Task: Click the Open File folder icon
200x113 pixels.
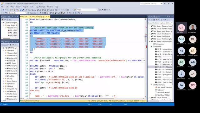Action: click(x=18, y=10)
